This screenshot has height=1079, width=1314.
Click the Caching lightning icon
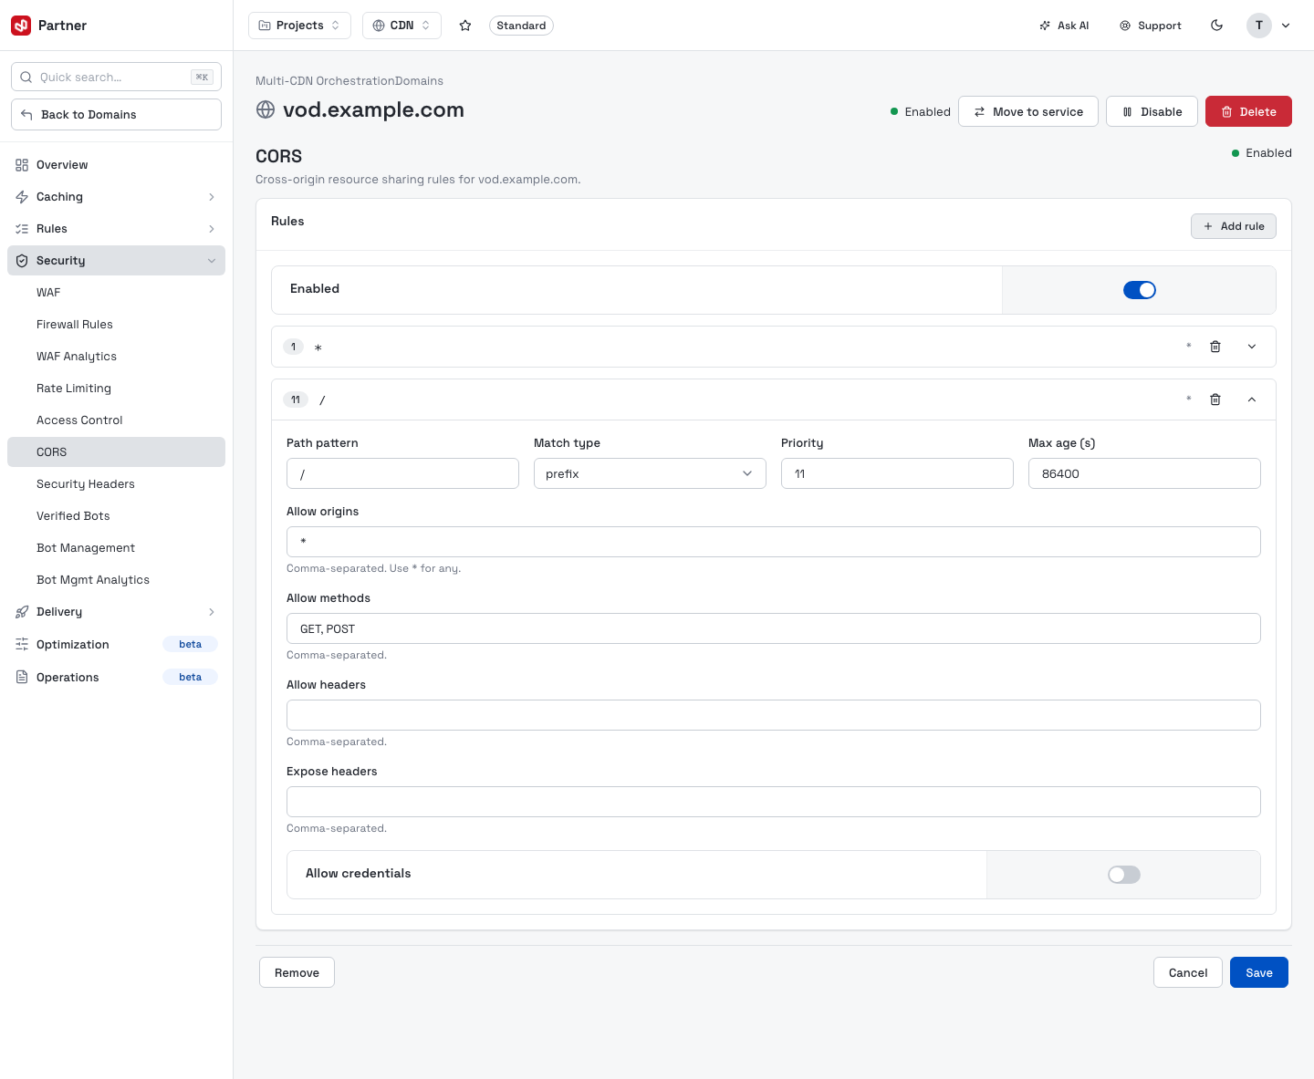pyautogui.click(x=22, y=197)
